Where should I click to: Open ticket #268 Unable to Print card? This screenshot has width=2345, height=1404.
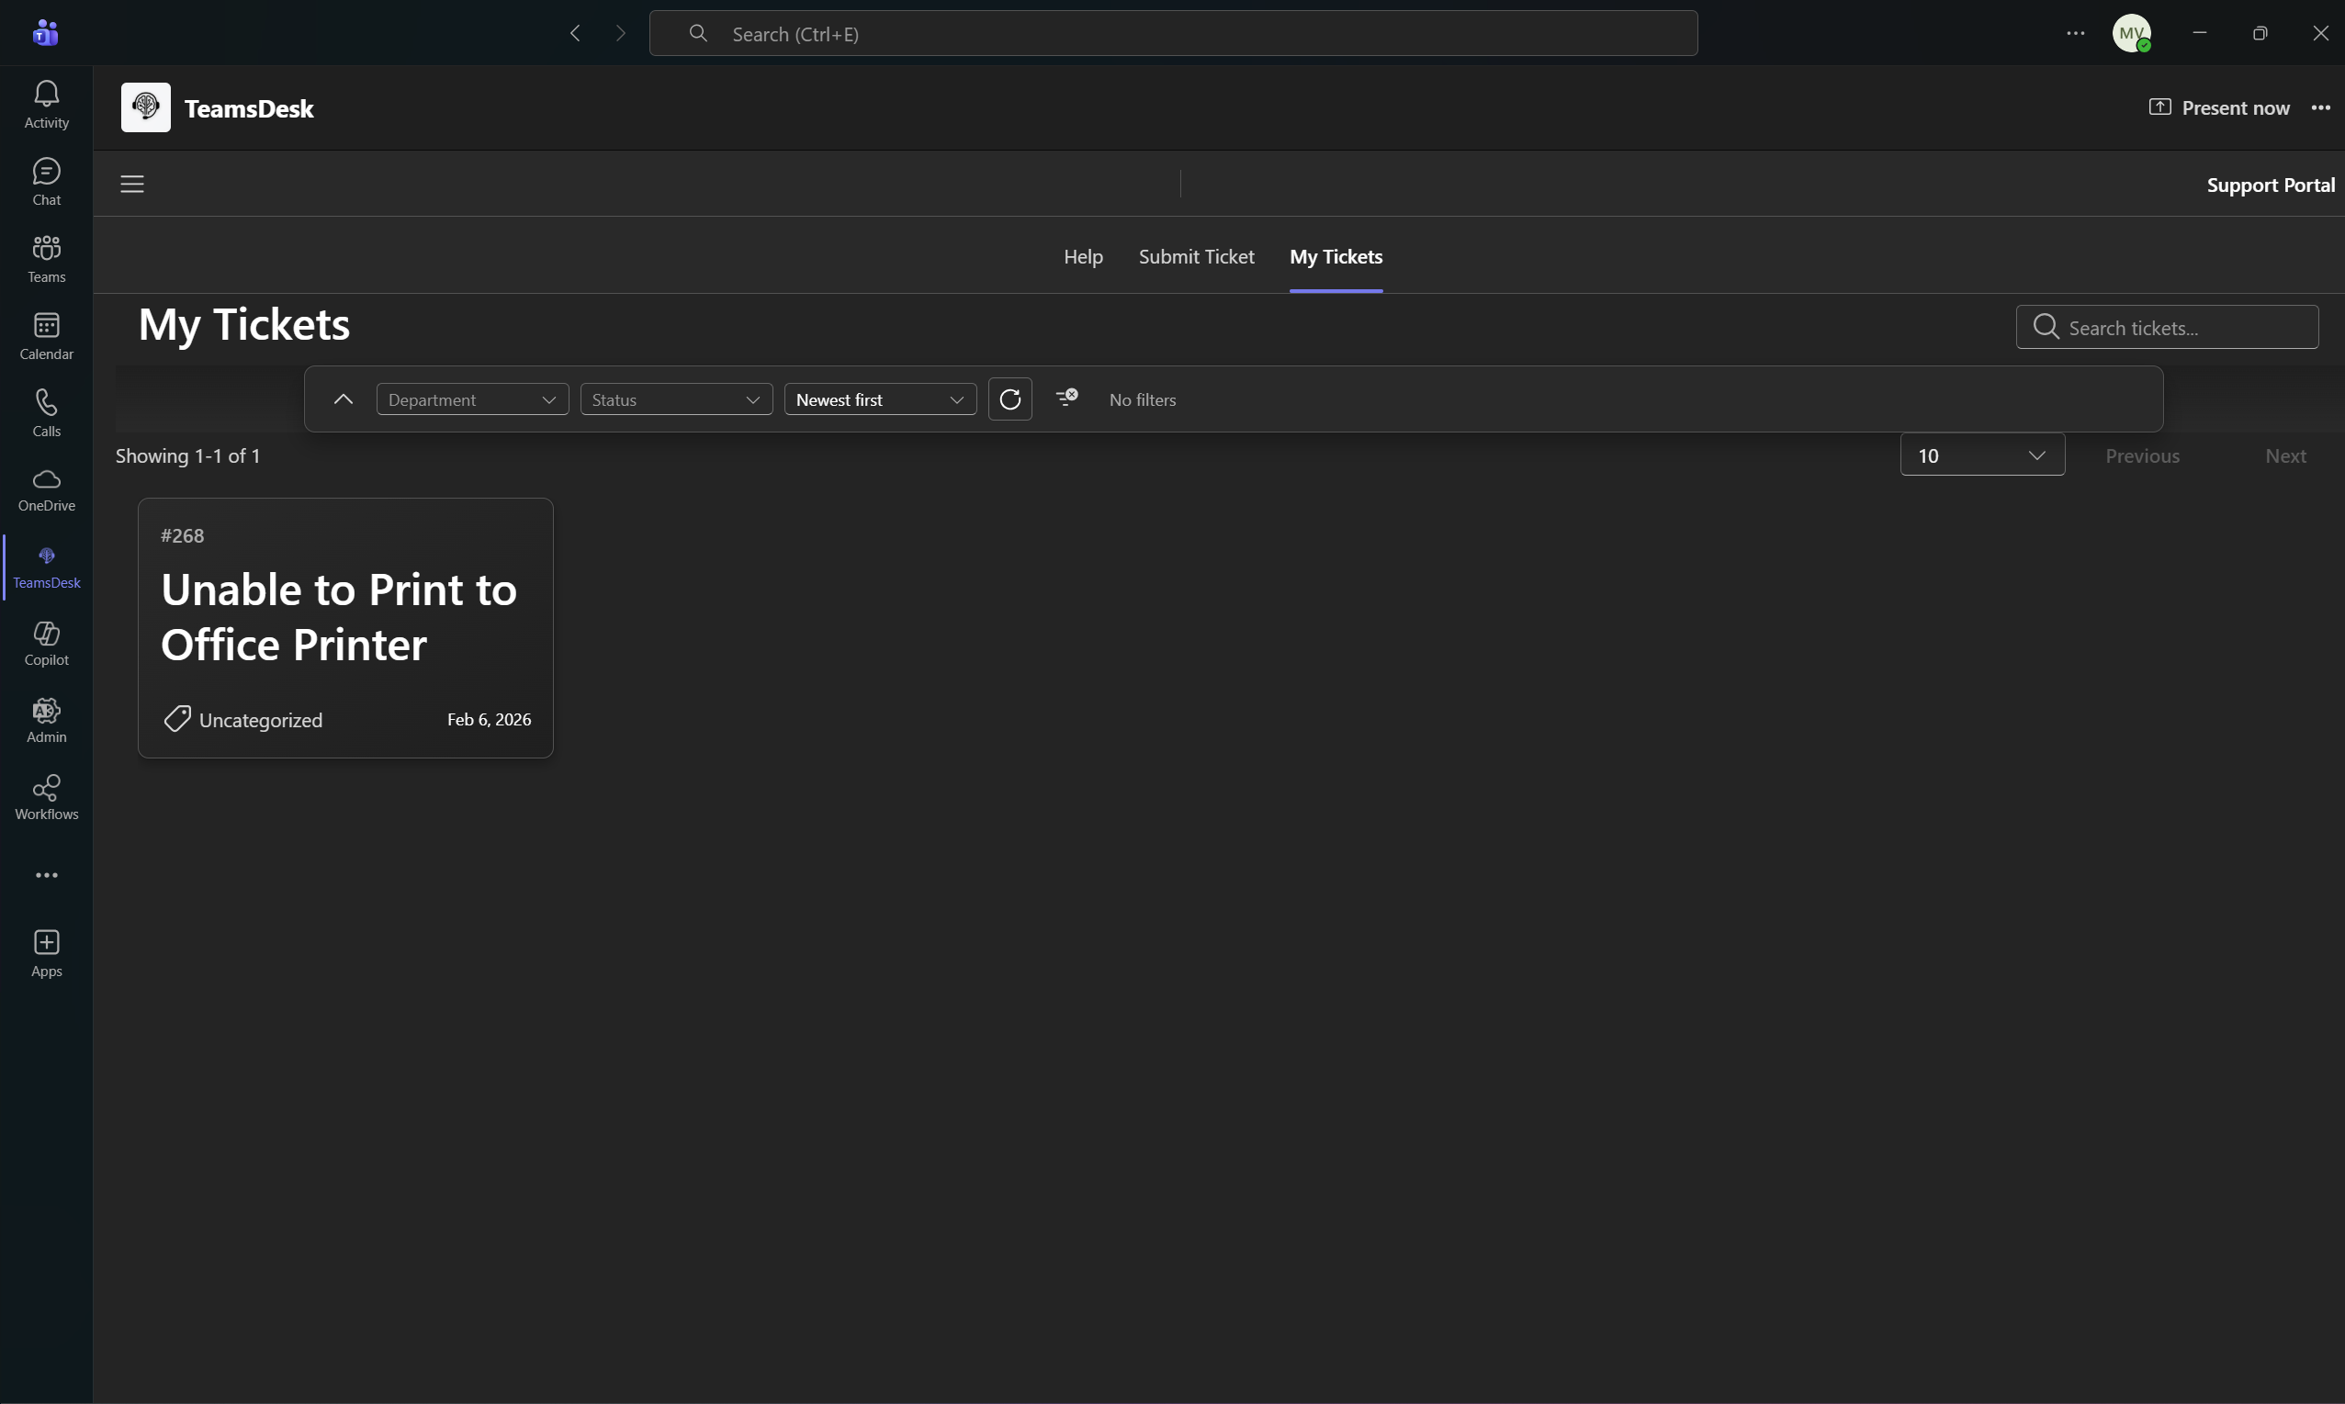[345, 626]
